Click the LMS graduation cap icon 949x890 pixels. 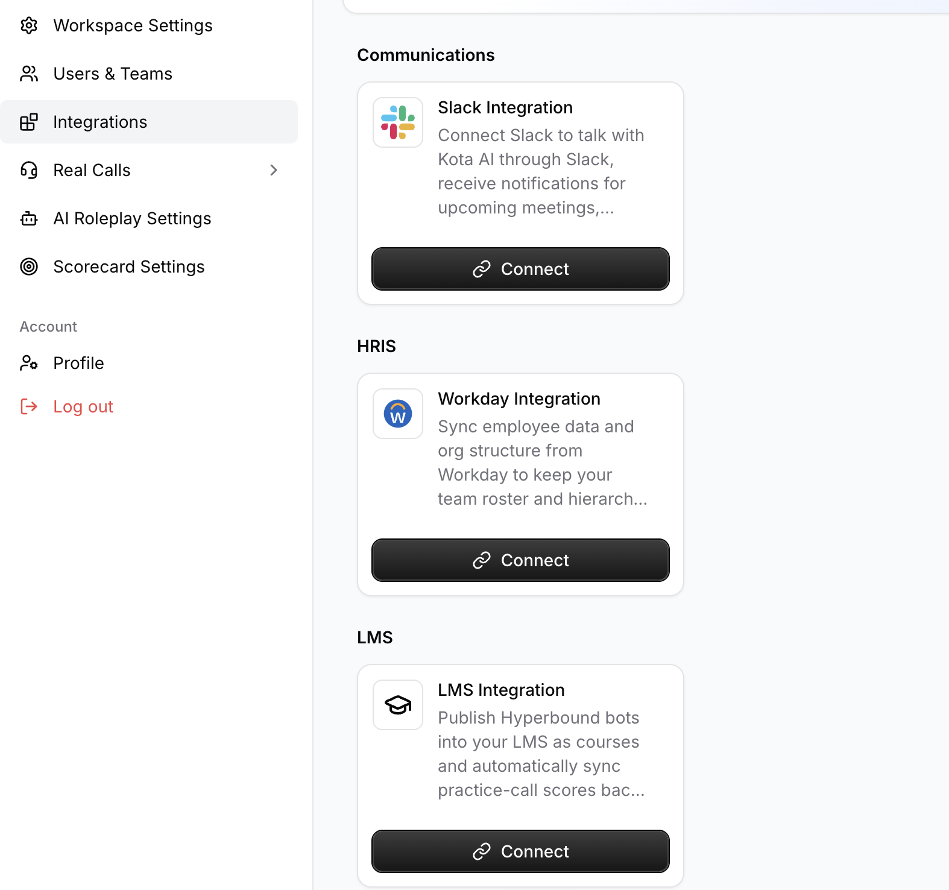tap(398, 705)
